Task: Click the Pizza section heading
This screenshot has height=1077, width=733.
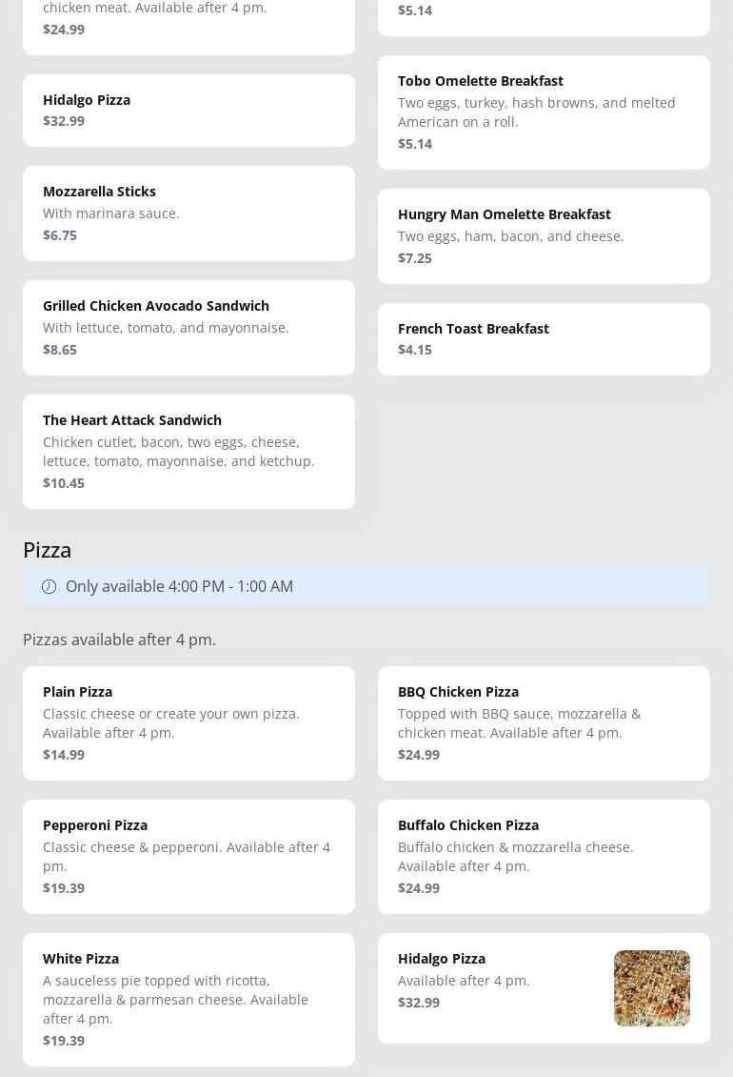Action: [x=48, y=550]
